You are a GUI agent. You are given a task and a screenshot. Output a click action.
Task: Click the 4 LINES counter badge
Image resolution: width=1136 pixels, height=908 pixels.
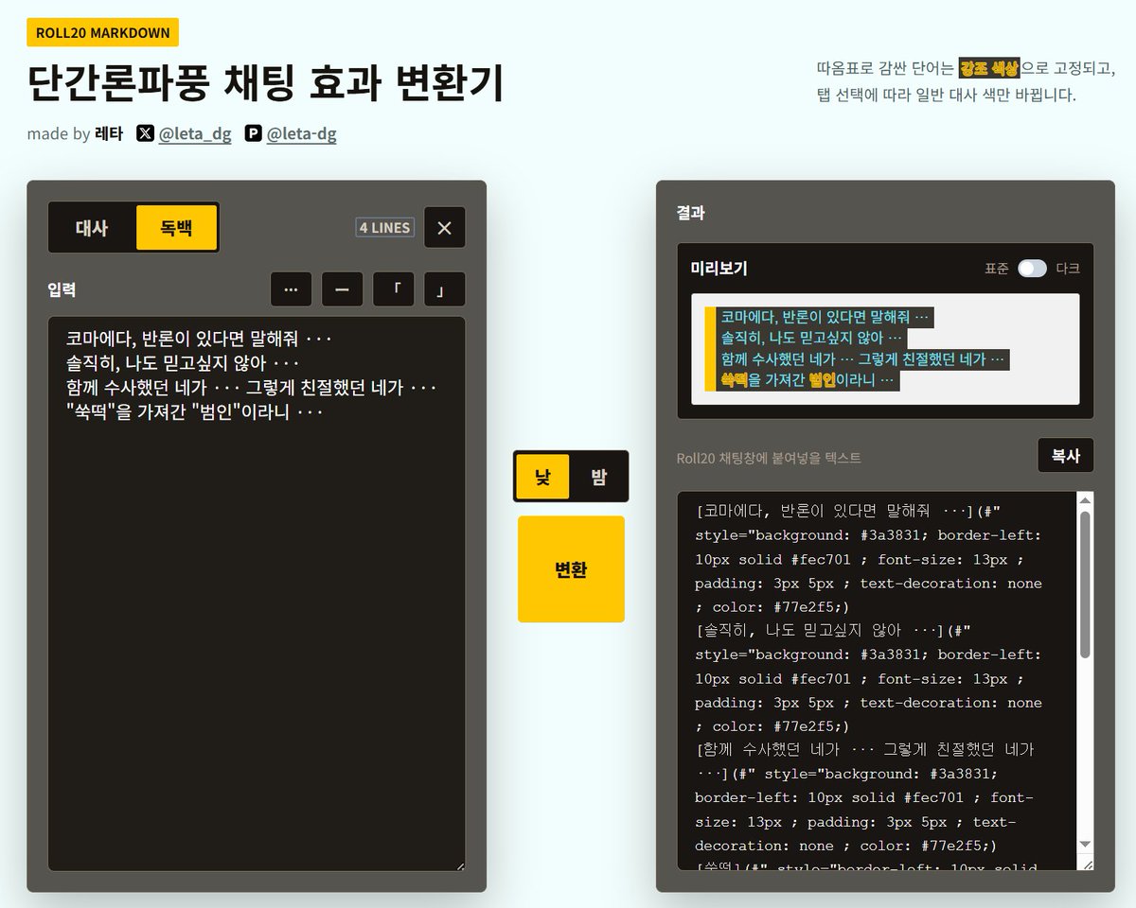[384, 227]
